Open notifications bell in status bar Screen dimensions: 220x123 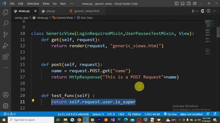214,114
